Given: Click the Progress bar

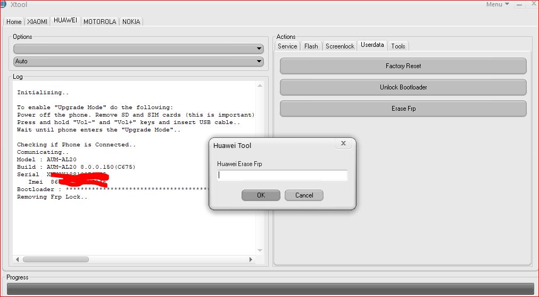Looking at the screenshot, I should (270, 288).
